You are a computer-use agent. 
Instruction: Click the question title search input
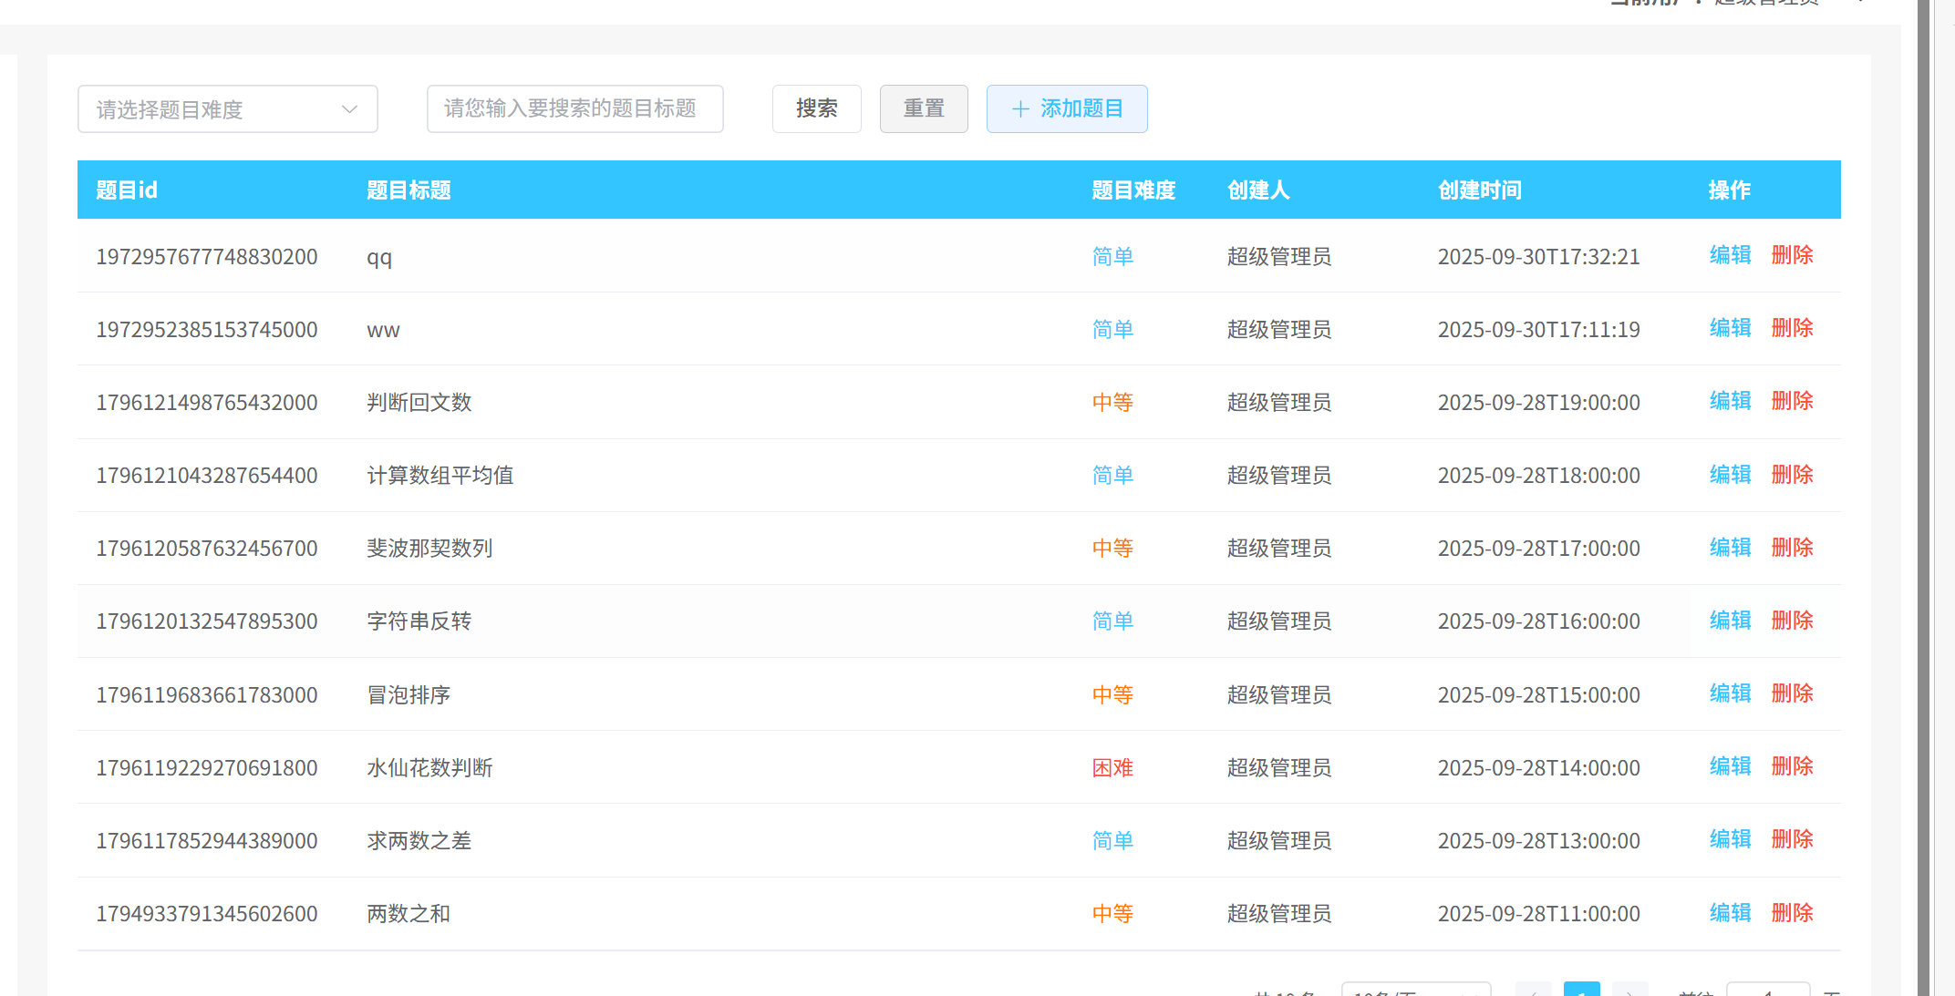click(x=574, y=109)
